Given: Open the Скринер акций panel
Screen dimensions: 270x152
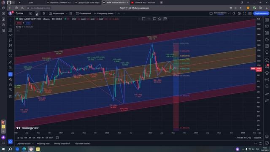Looking at the screenshot, I should coord(24,144).
